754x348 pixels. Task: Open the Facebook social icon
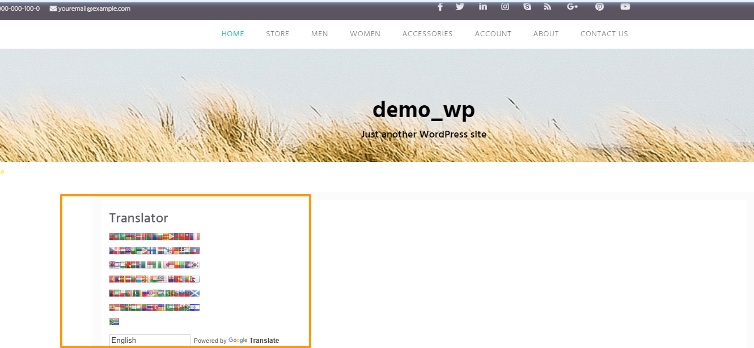pyautogui.click(x=440, y=7)
